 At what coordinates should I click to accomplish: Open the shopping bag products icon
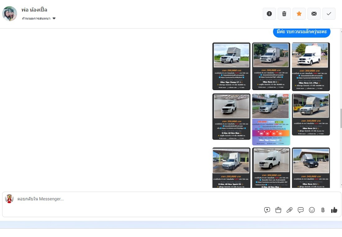point(278,210)
